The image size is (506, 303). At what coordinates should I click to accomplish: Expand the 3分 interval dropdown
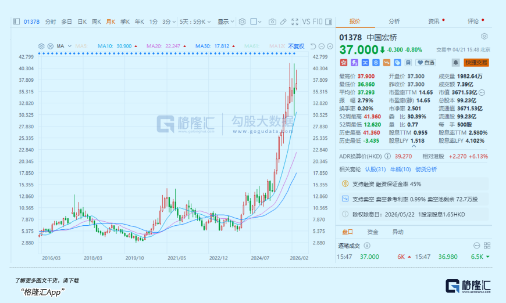(169, 21)
